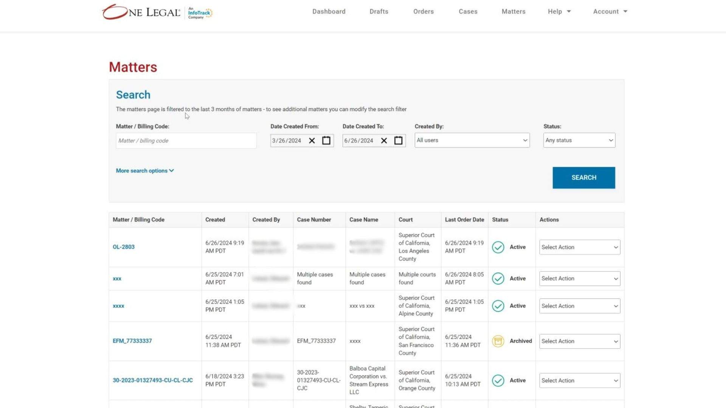Viewport: 726px width, 408px height.
Task: Open Select Action for xxx matter
Action: (x=580, y=278)
